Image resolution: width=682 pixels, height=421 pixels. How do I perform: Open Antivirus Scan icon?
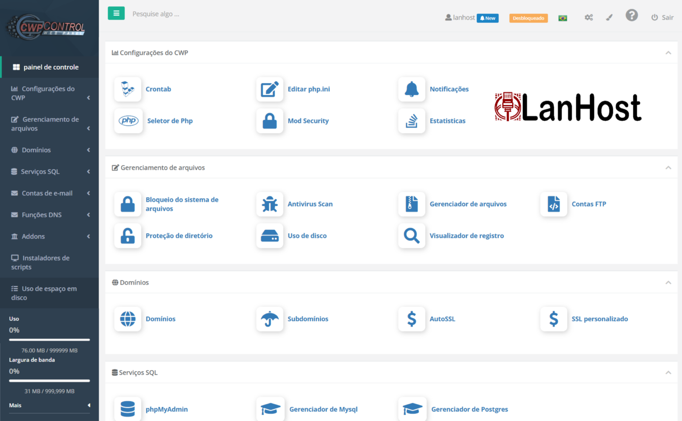coord(270,204)
